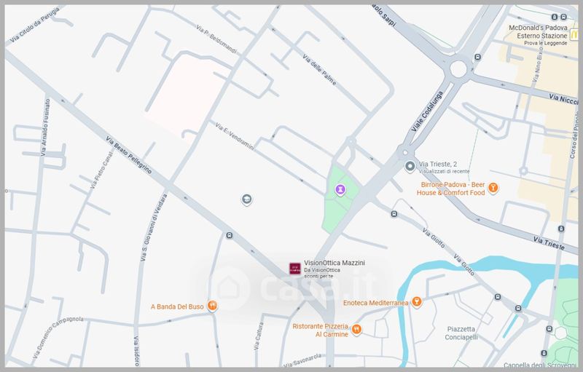Open the VisionOttica Mazzini place label
This screenshot has height=372, width=583.
[x=334, y=262]
